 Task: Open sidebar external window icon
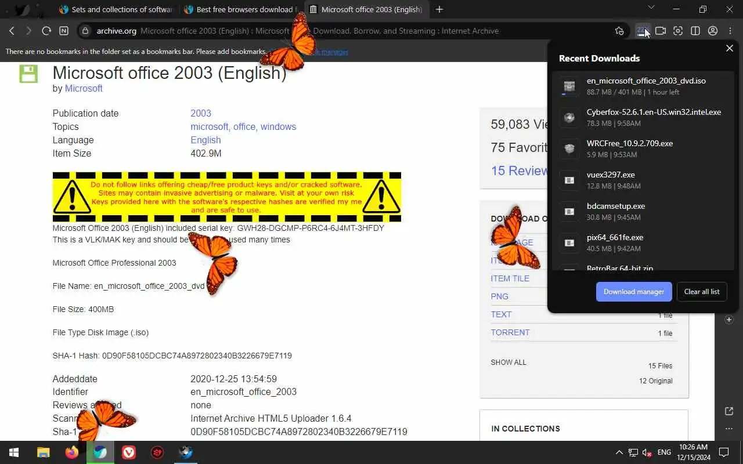(x=730, y=411)
